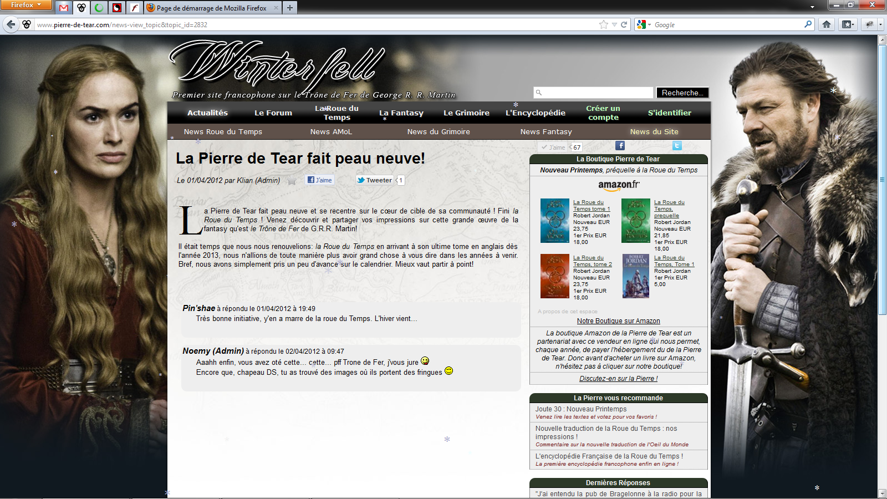887x499 pixels.
Task: Go to La Roue du Temps section
Action: [x=337, y=113]
